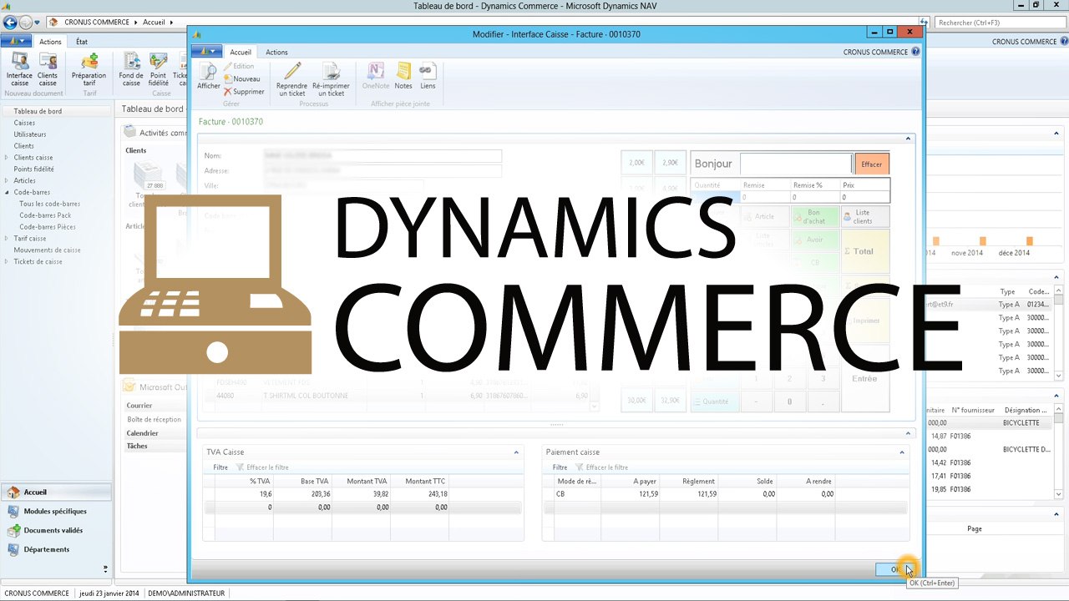1069x601 pixels.
Task: Launch Préparation tarif from the ribbon
Action: (89, 69)
